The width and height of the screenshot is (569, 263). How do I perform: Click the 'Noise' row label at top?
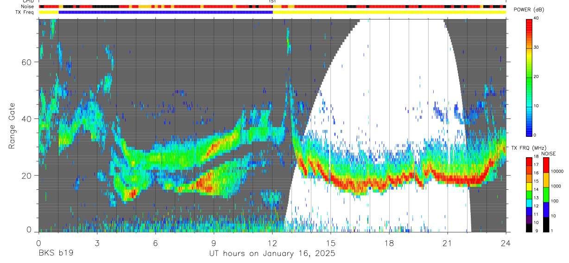pos(28,6)
